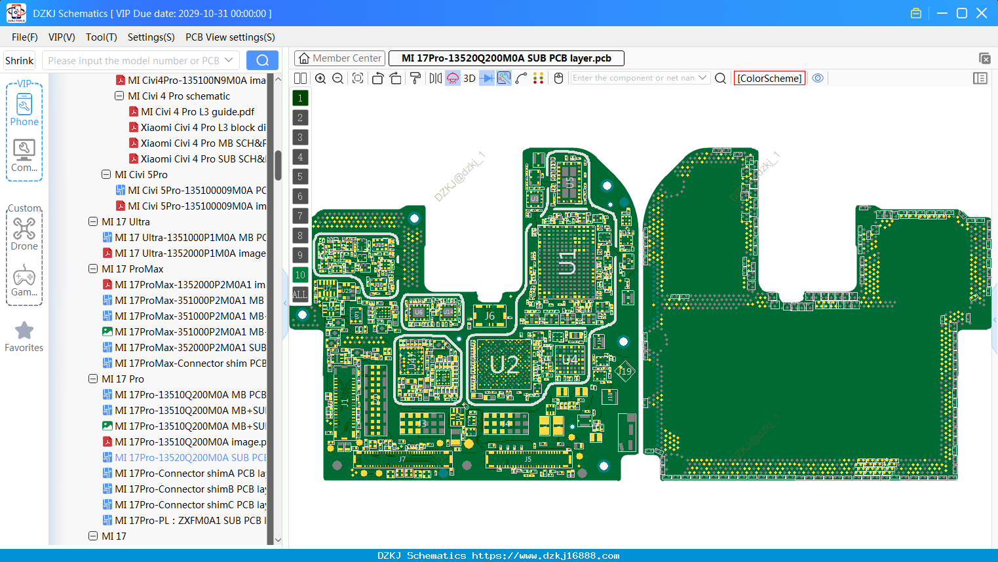Viewport: 998px width, 562px height.
Task: Click the DZKJ app logo
Action: click(16, 13)
